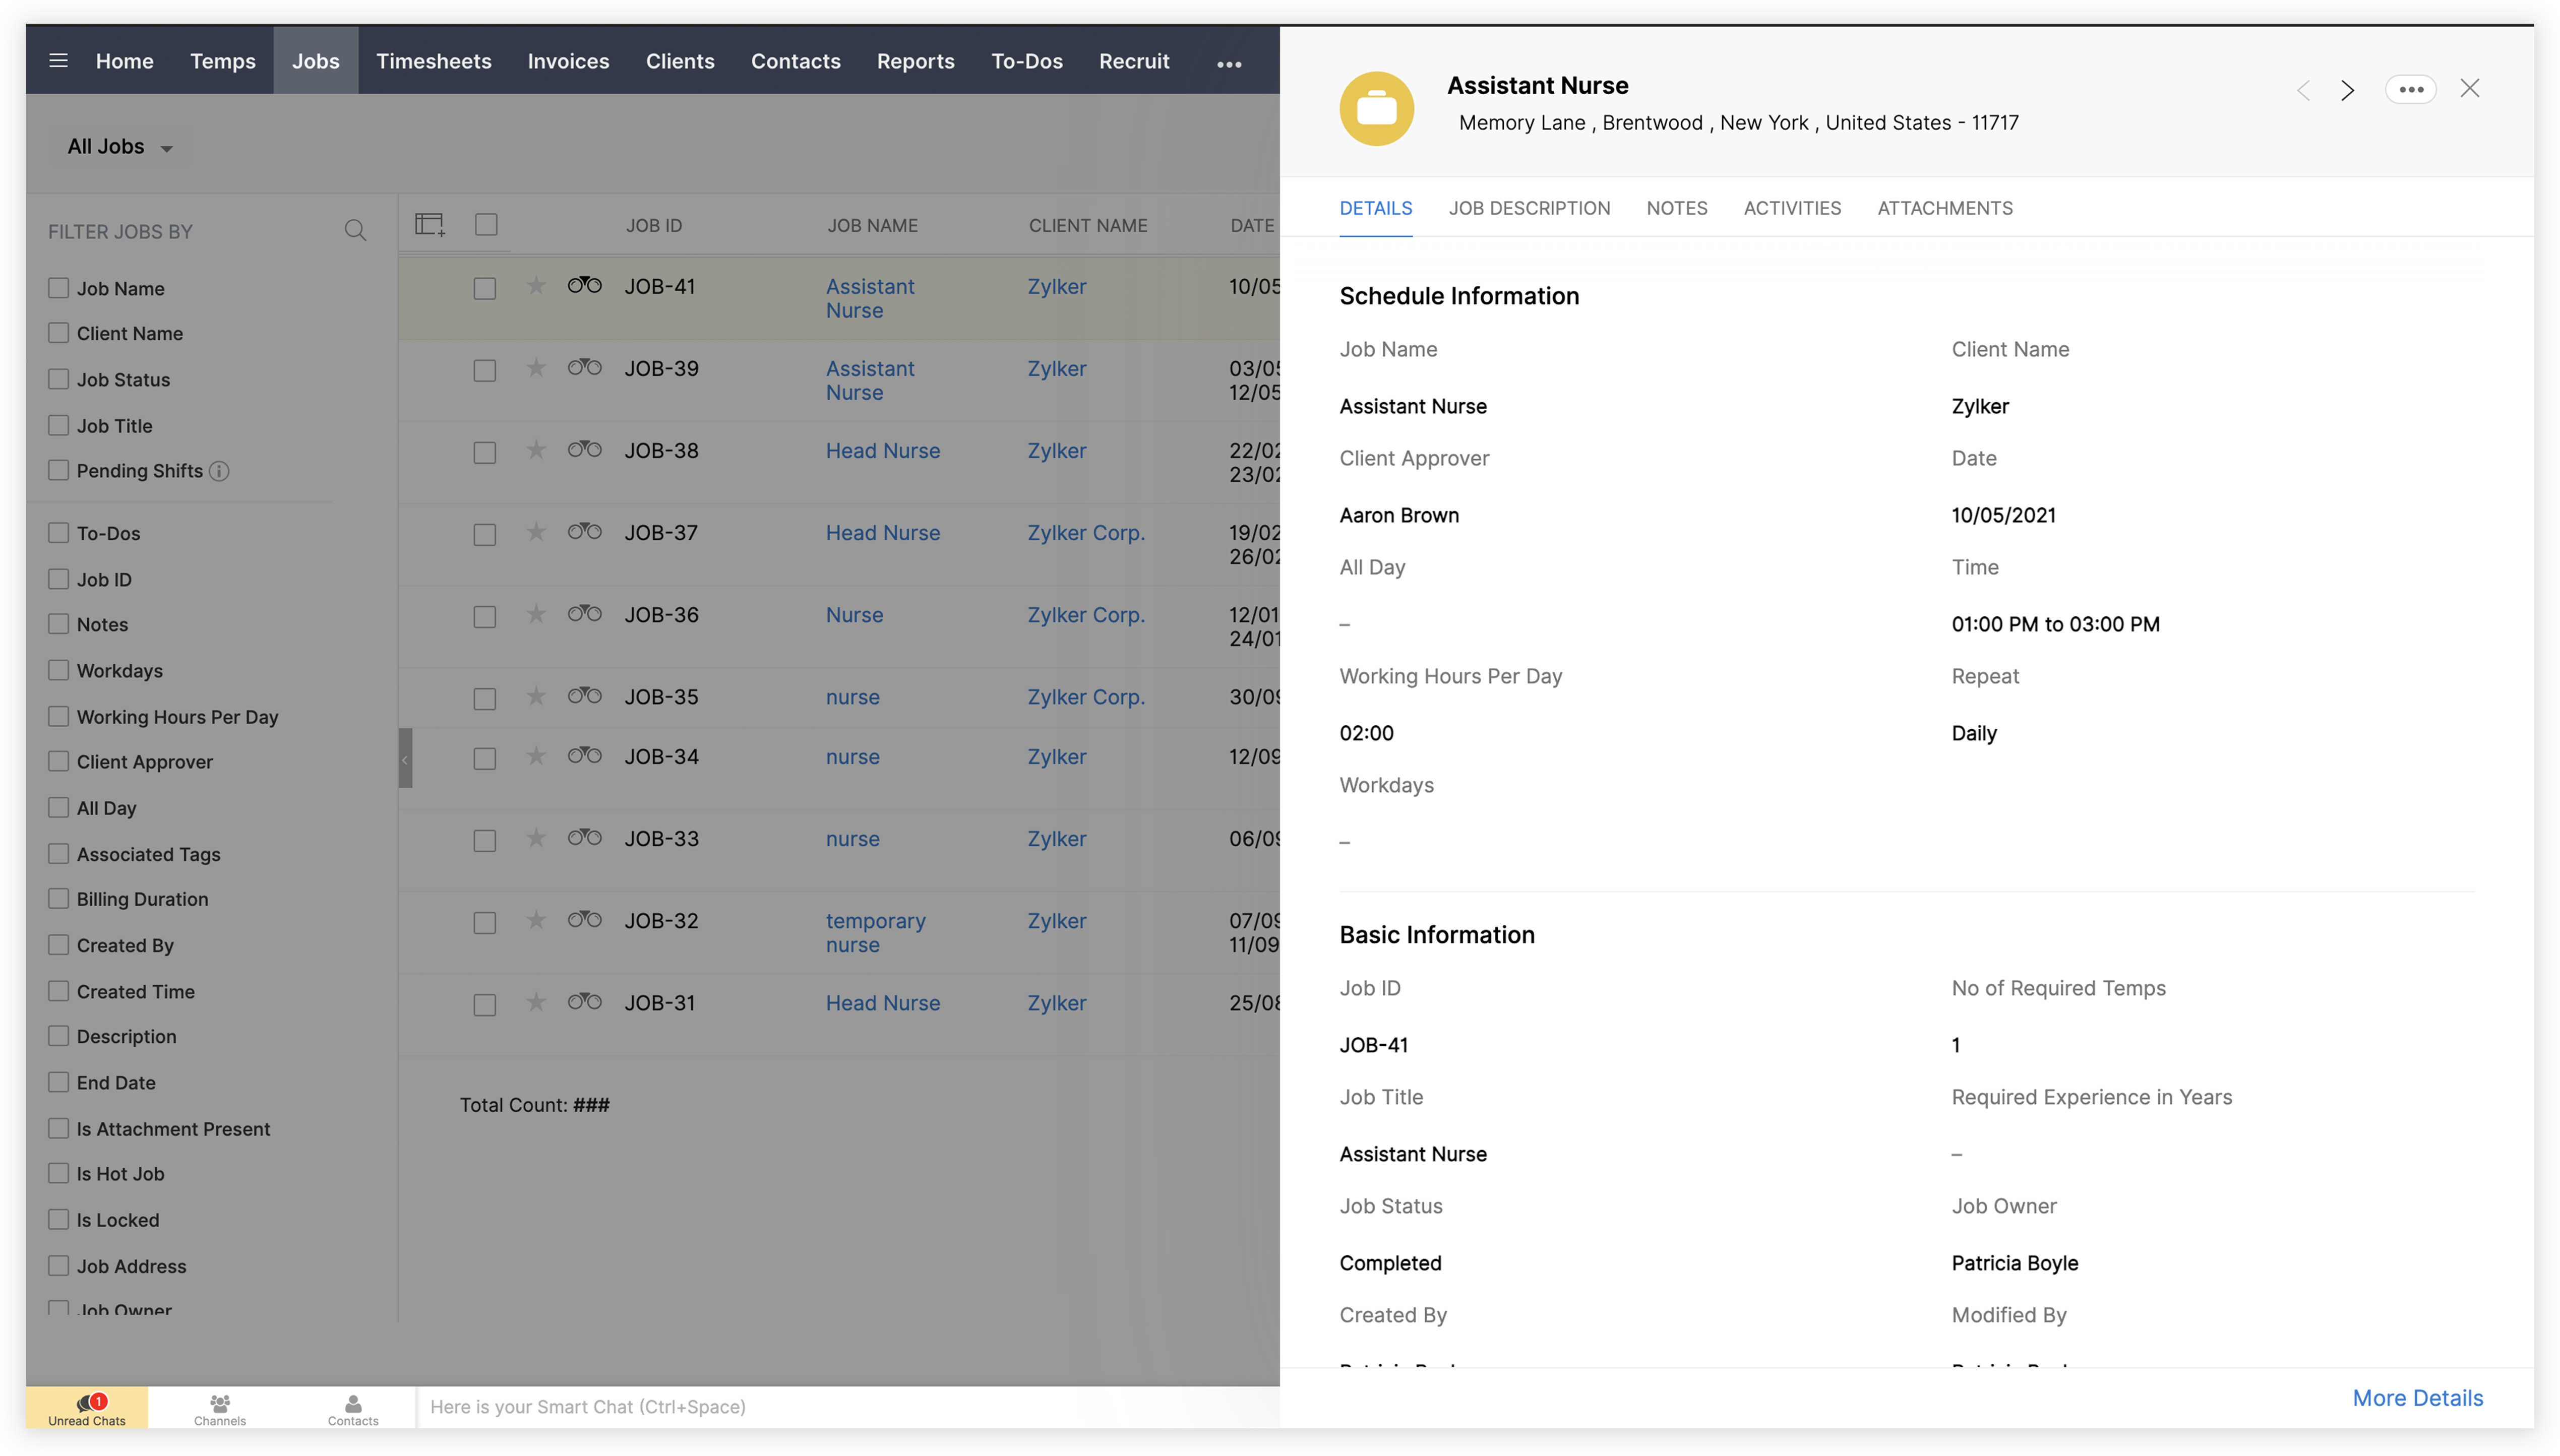The image size is (2560, 1456).
Task: Click the quick view binoculars for JOB-34
Action: click(x=585, y=756)
